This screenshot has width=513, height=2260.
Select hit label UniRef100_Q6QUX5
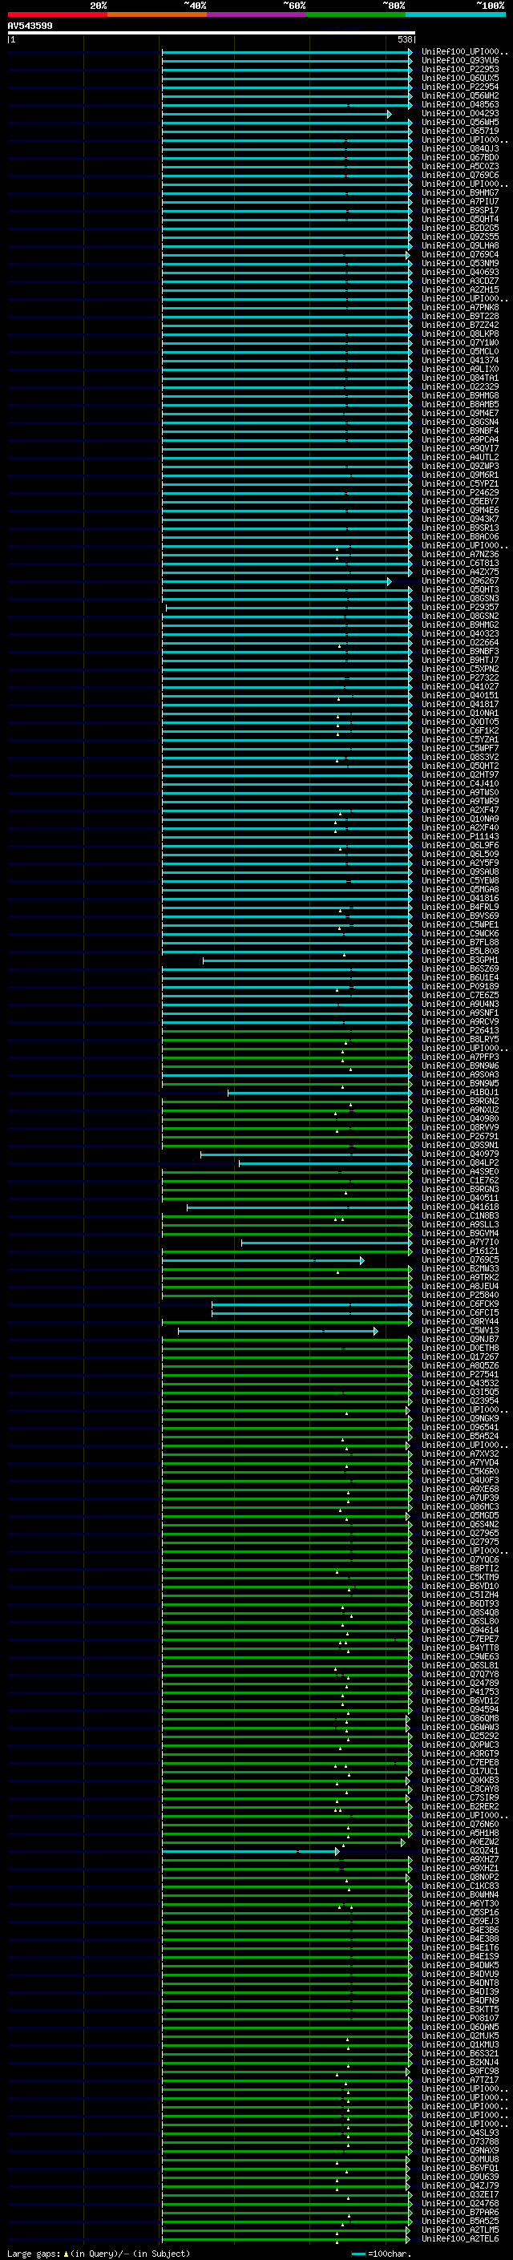tap(460, 78)
